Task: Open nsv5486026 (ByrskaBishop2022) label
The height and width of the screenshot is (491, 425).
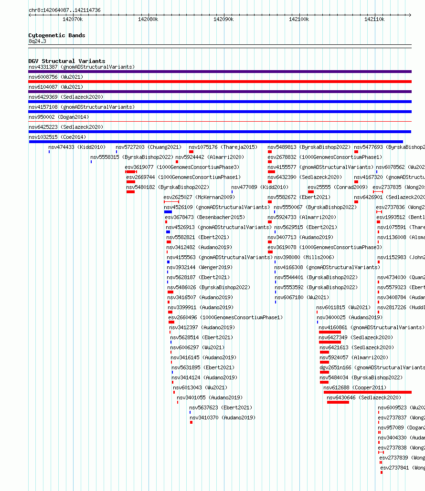Action: point(209,287)
